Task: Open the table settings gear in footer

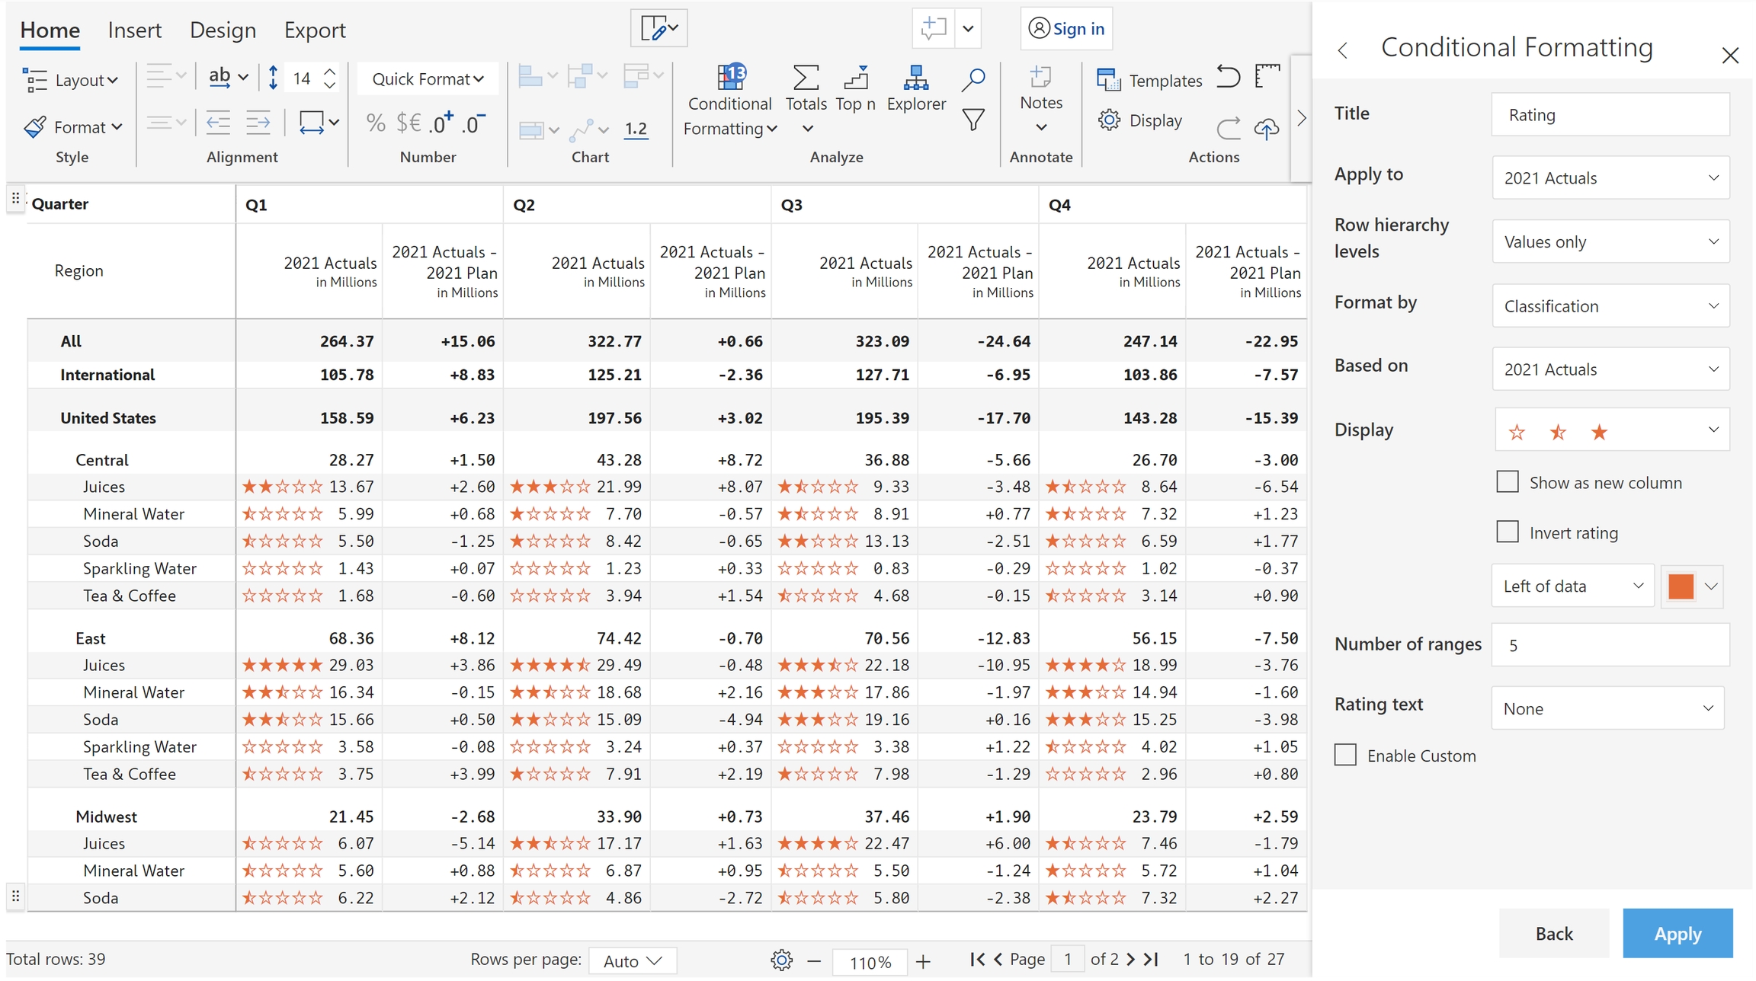Action: (781, 960)
